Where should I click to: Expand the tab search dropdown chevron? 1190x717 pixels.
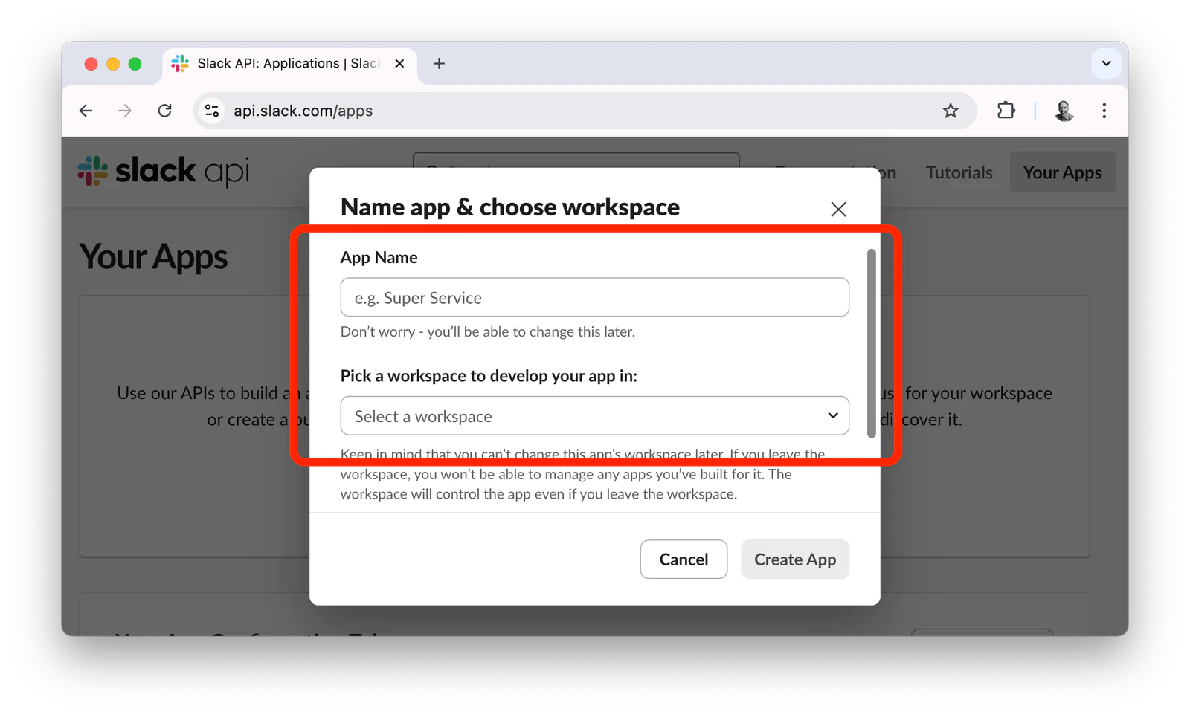(x=1106, y=64)
